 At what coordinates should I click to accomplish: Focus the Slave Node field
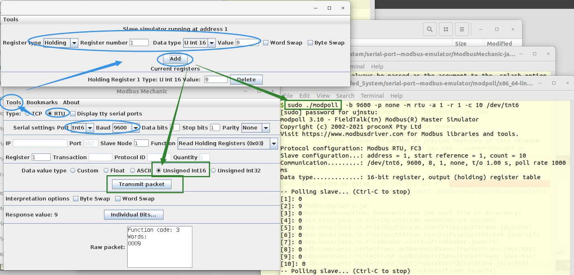[141, 143]
